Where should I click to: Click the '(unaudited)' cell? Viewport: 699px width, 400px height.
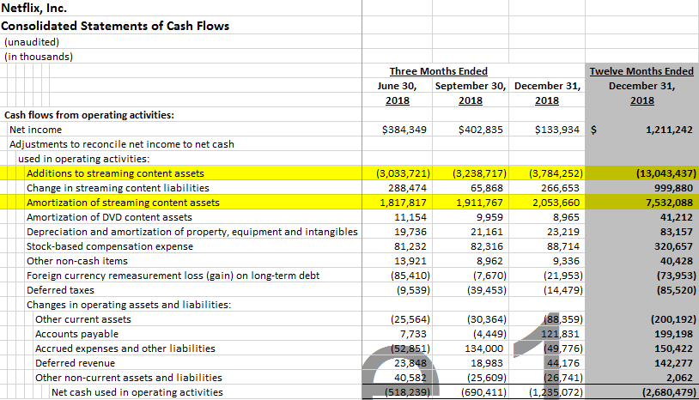pyautogui.click(x=32, y=42)
